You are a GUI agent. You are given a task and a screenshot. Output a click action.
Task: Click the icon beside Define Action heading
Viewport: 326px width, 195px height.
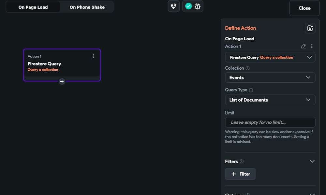(310, 28)
